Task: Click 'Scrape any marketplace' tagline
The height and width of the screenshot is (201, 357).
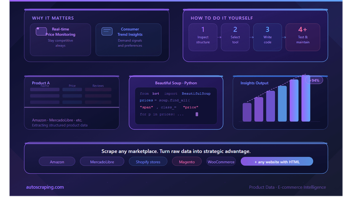Action: 176,151
